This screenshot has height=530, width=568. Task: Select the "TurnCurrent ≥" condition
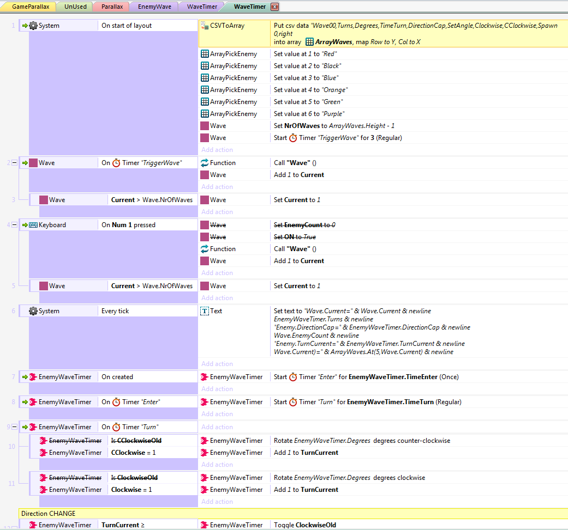[x=123, y=525]
